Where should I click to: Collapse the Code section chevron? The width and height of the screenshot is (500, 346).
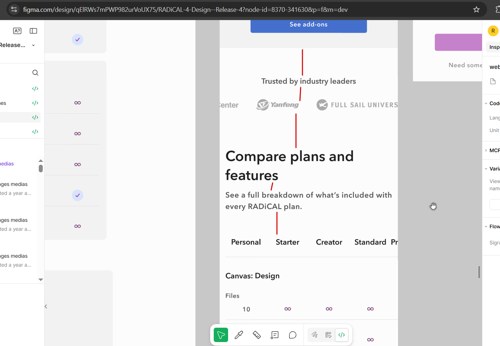(486, 103)
